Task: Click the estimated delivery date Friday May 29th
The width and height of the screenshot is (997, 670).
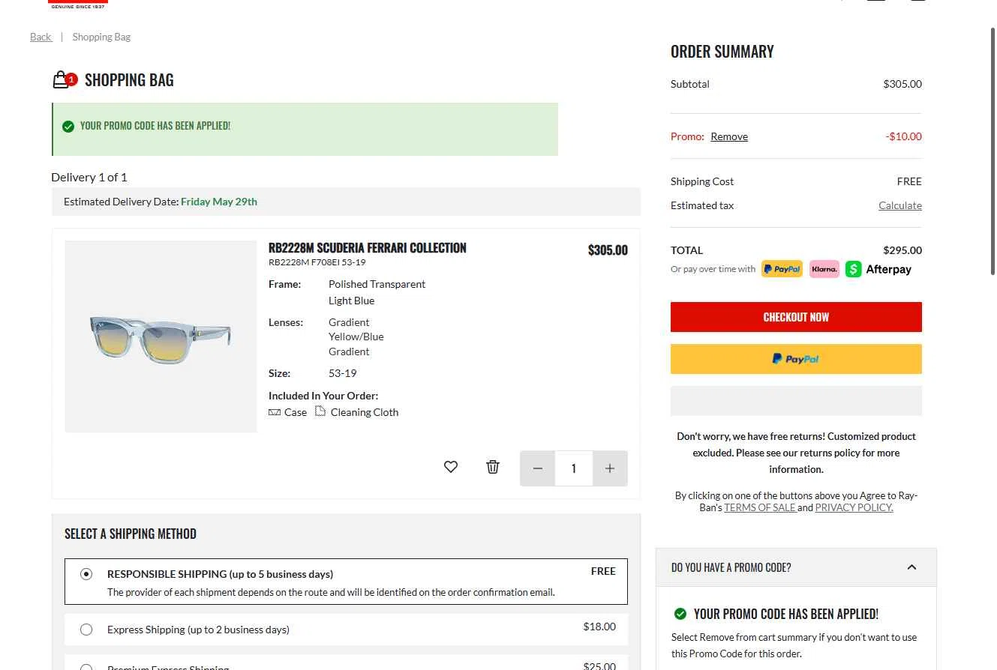Action: tap(219, 202)
